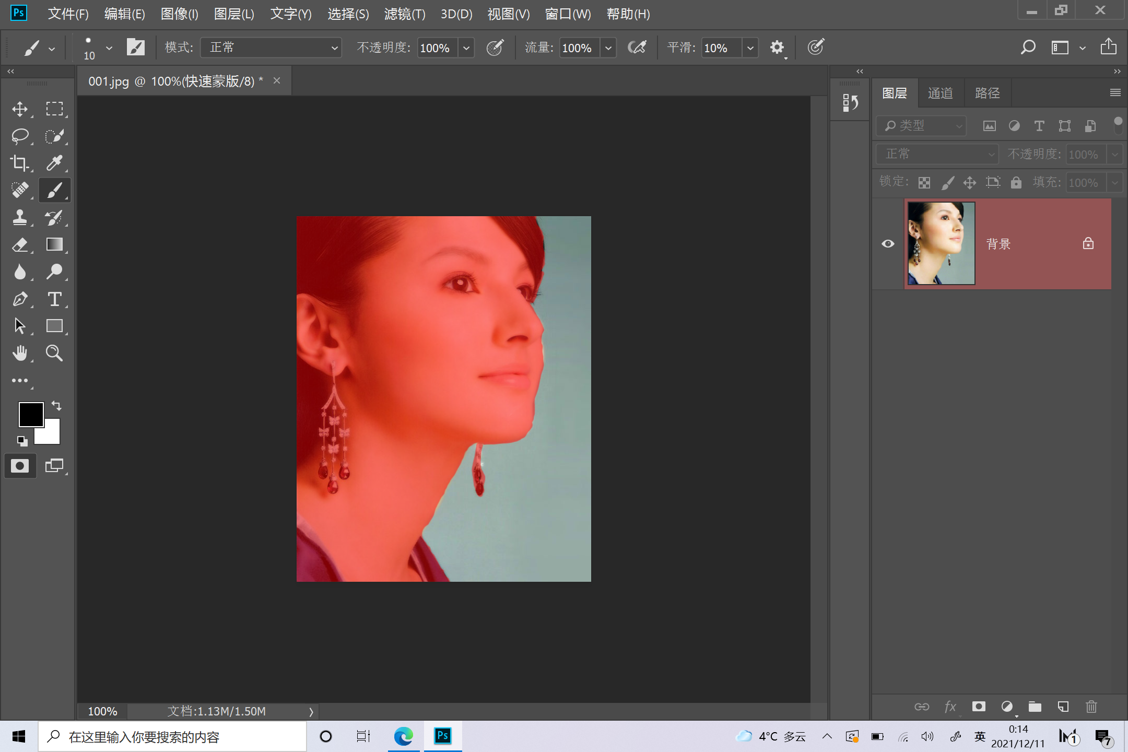Select the Eyedropper tool
This screenshot has height=752, width=1128.
point(54,163)
